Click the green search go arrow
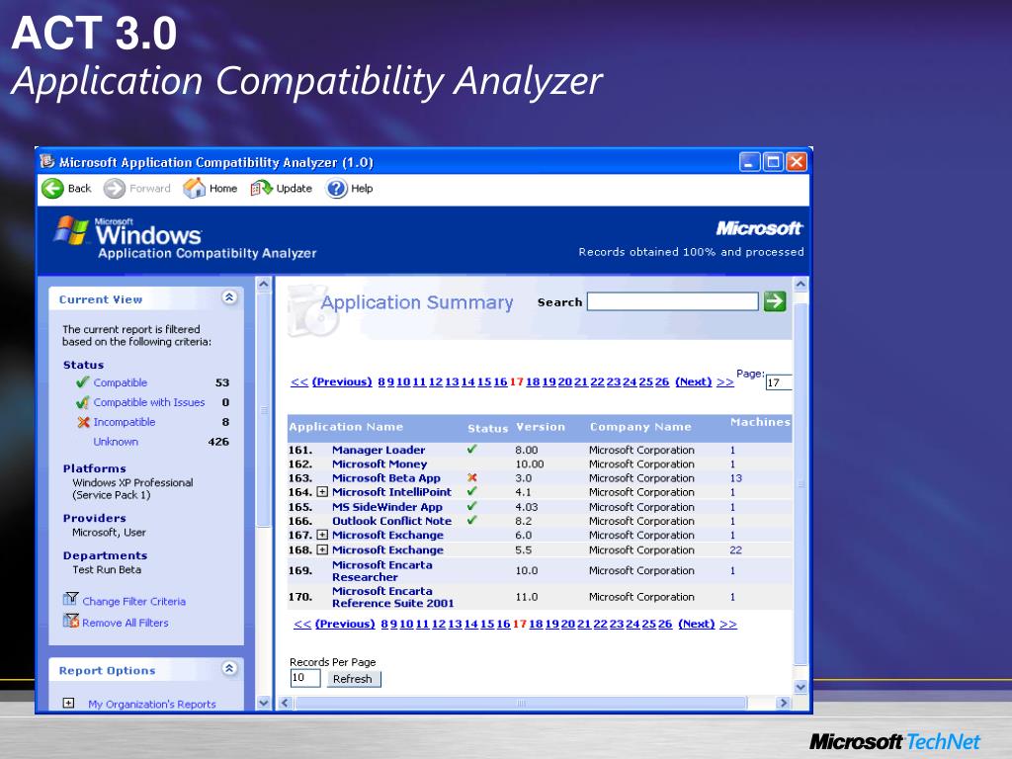The image size is (1012, 759). [775, 301]
